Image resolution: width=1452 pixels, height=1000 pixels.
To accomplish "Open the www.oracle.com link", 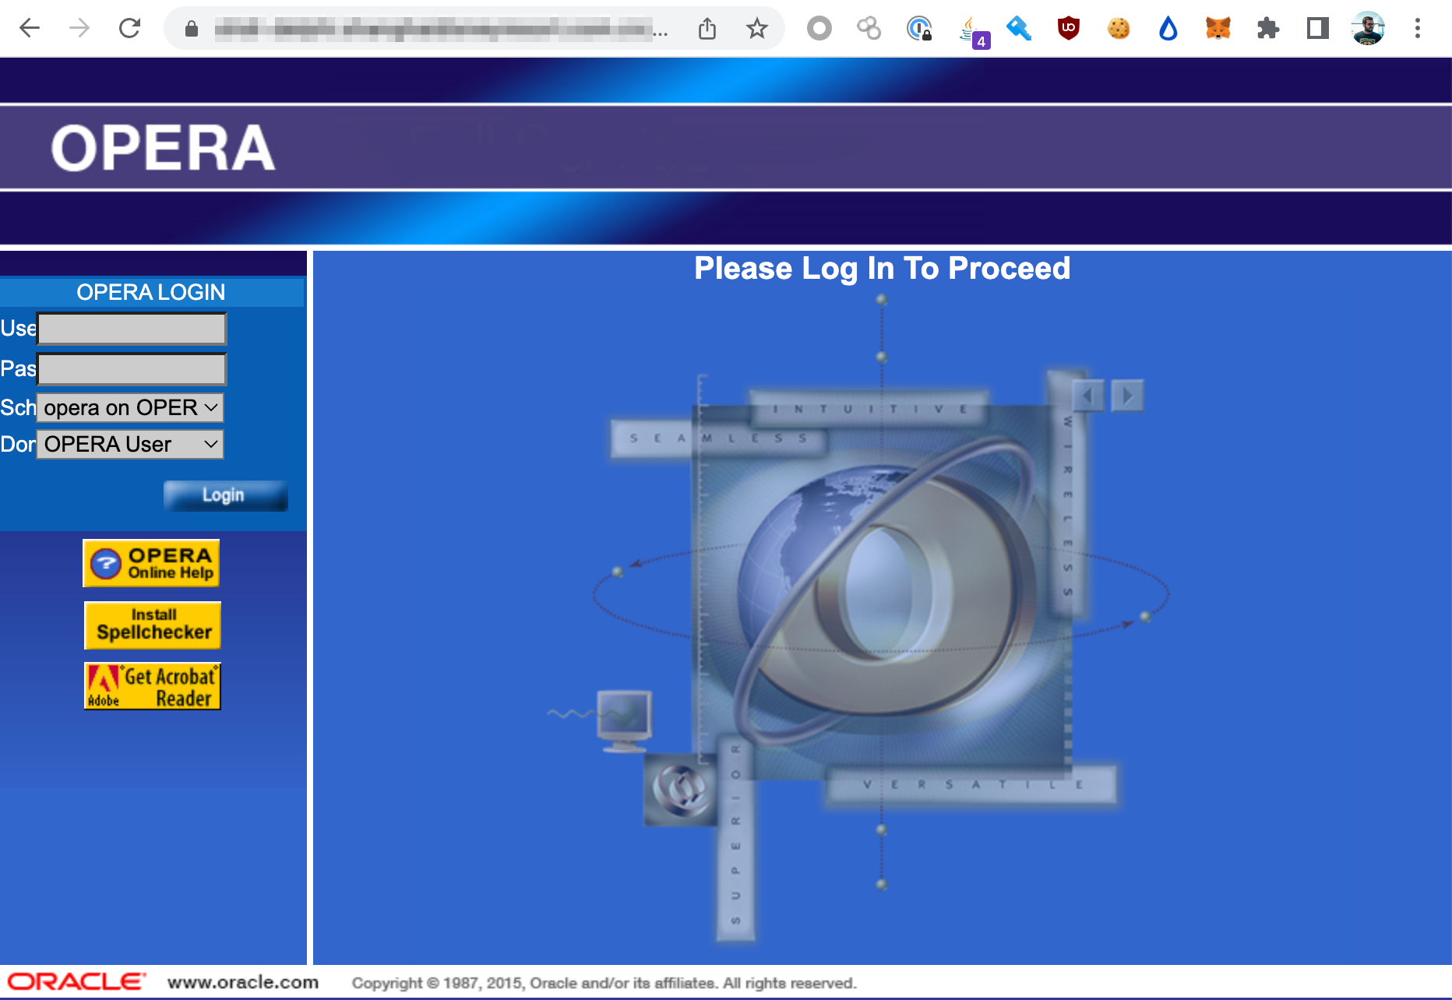I will pyautogui.click(x=243, y=982).
